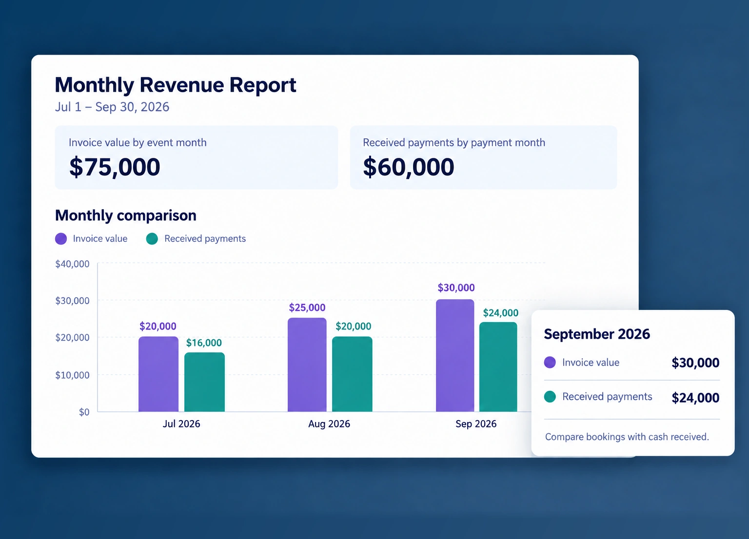Click the $24,000 label above September's teal bar

pyautogui.click(x=501, y=313)
